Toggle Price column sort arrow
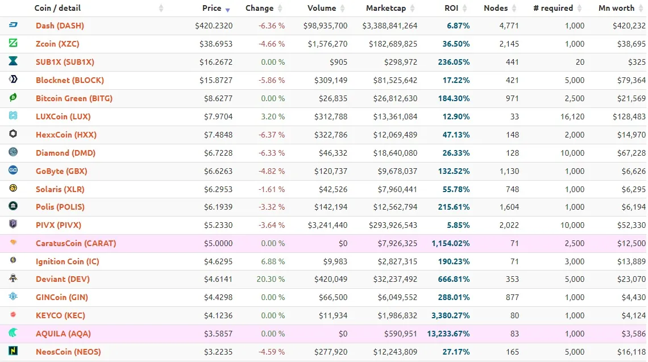Screen dimensions: 648x362 [x=228, y=9]
